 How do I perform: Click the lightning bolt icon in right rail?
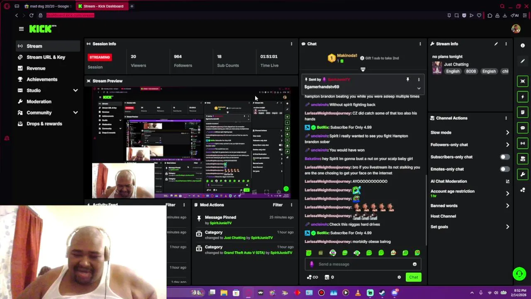click(523, 97)
